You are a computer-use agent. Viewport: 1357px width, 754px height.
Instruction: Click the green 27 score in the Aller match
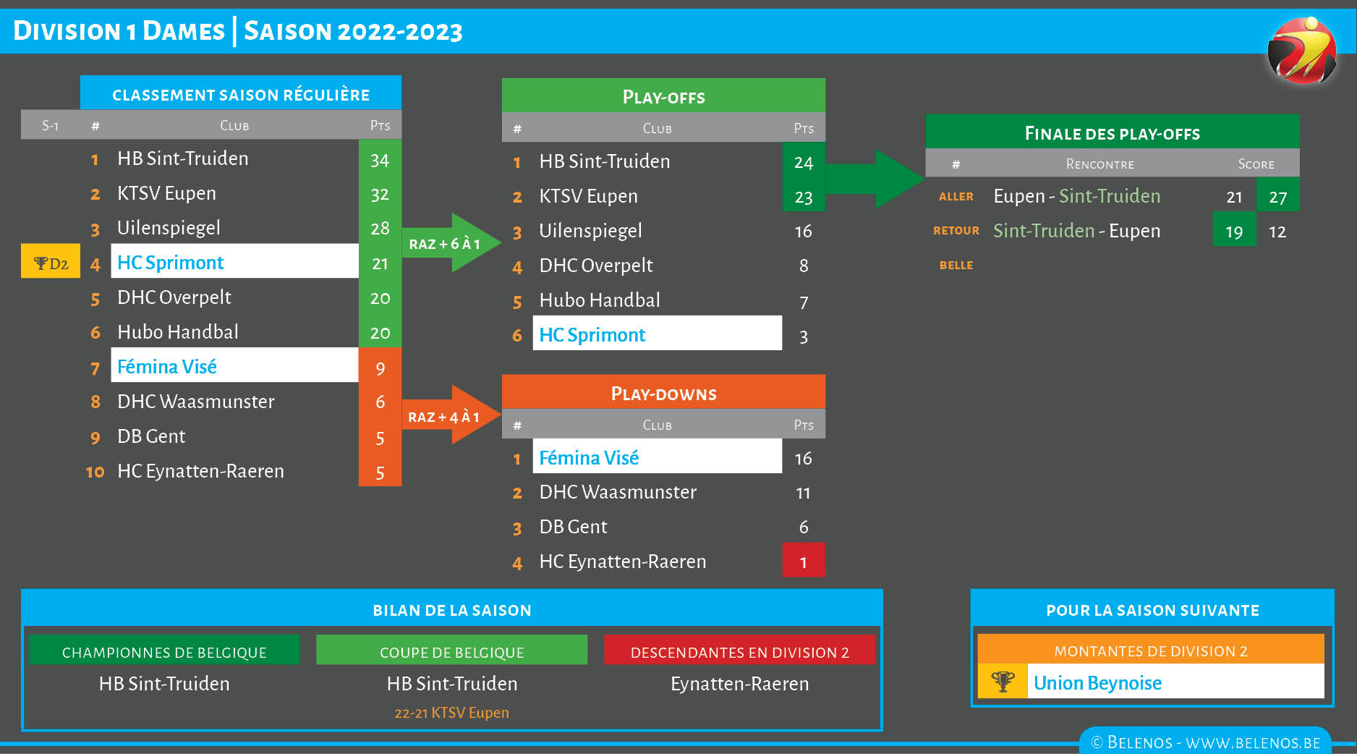coord(1277,197)
